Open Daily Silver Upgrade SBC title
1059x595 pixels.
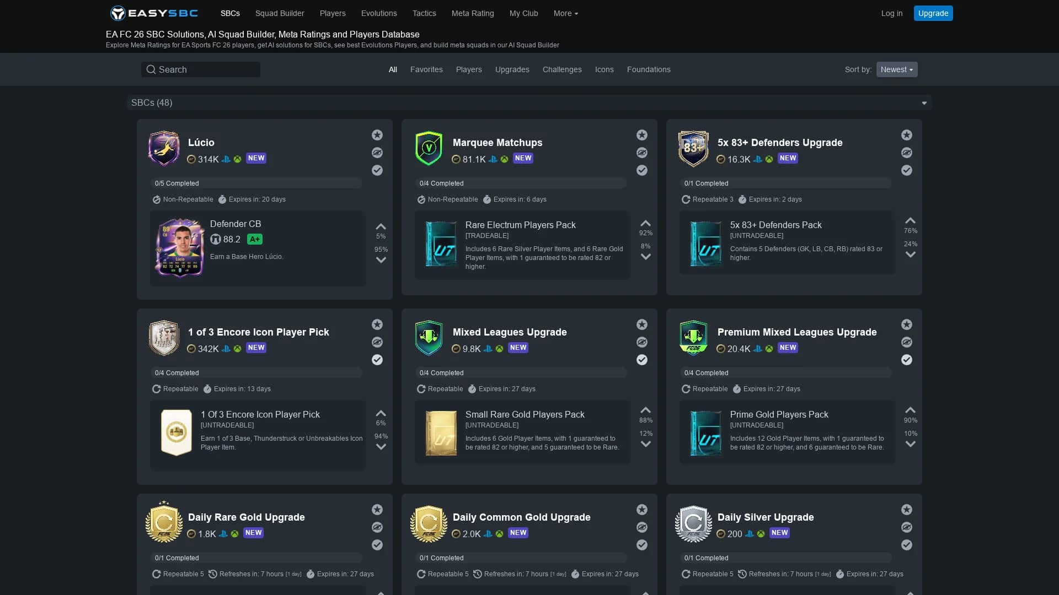pyautogui.click(x=766, y=517)
